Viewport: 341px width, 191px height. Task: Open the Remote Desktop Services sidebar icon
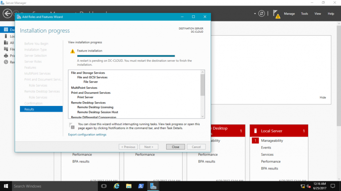[x=6, y=62]
